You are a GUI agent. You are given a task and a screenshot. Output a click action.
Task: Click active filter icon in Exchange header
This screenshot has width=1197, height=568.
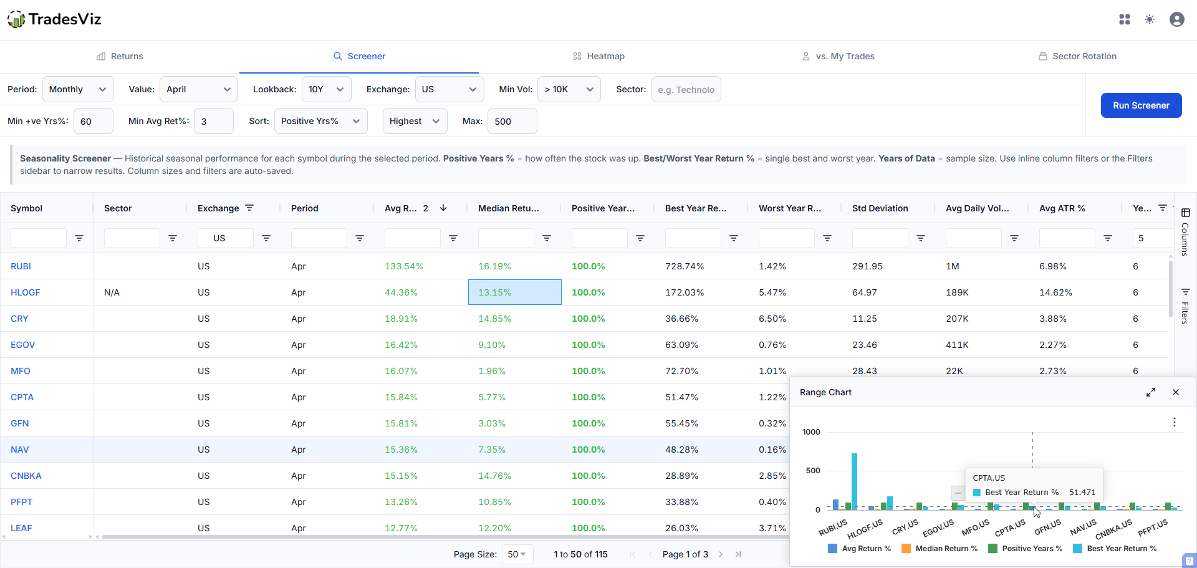pyautogui.click(x=249, y=208)
